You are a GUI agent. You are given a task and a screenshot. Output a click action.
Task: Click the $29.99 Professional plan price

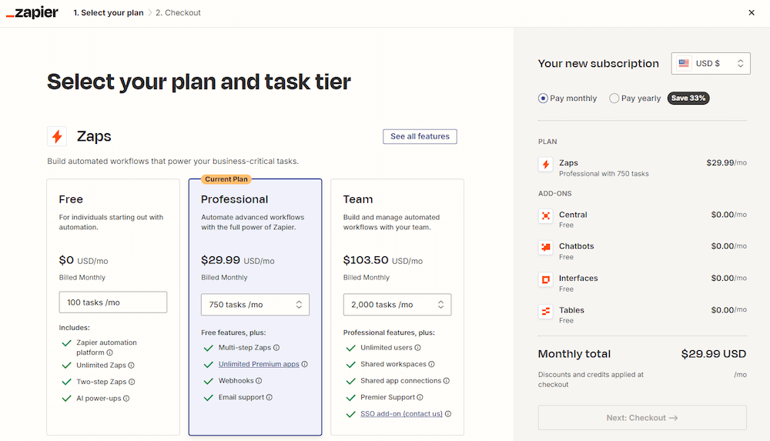pyautogui.click(x=220, y=260)
